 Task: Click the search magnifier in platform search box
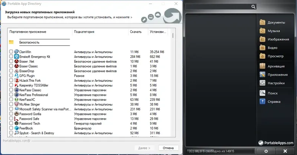coord(253,7)
